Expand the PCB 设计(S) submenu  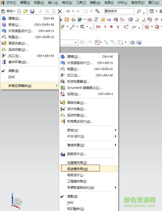coord(88,136)
